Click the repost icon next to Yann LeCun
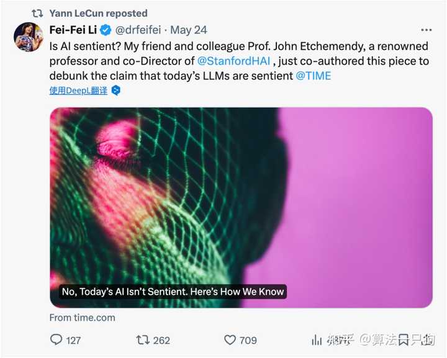Image resolution: width=447 pixels, height=358 pixels. [37, 12]
